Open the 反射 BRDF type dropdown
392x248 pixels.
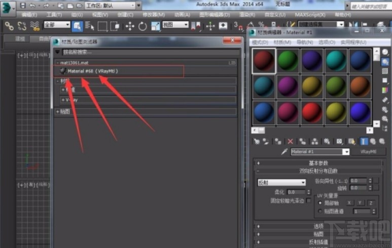(x=281, y=183)
